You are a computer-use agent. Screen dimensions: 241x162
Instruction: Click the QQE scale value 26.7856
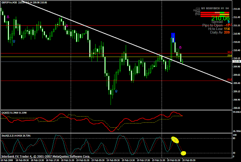coord(237,131)
